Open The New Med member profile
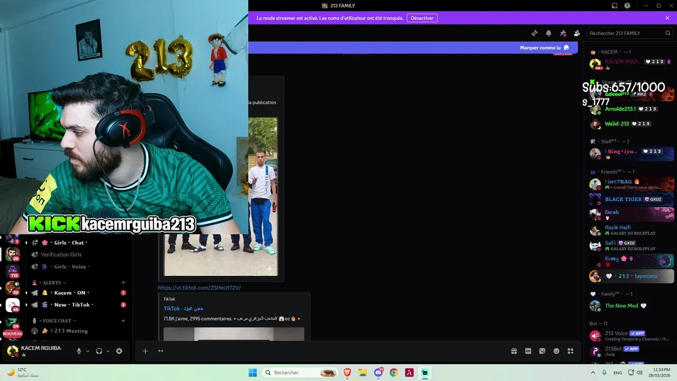677x381 pixels. tap(632, 306)
